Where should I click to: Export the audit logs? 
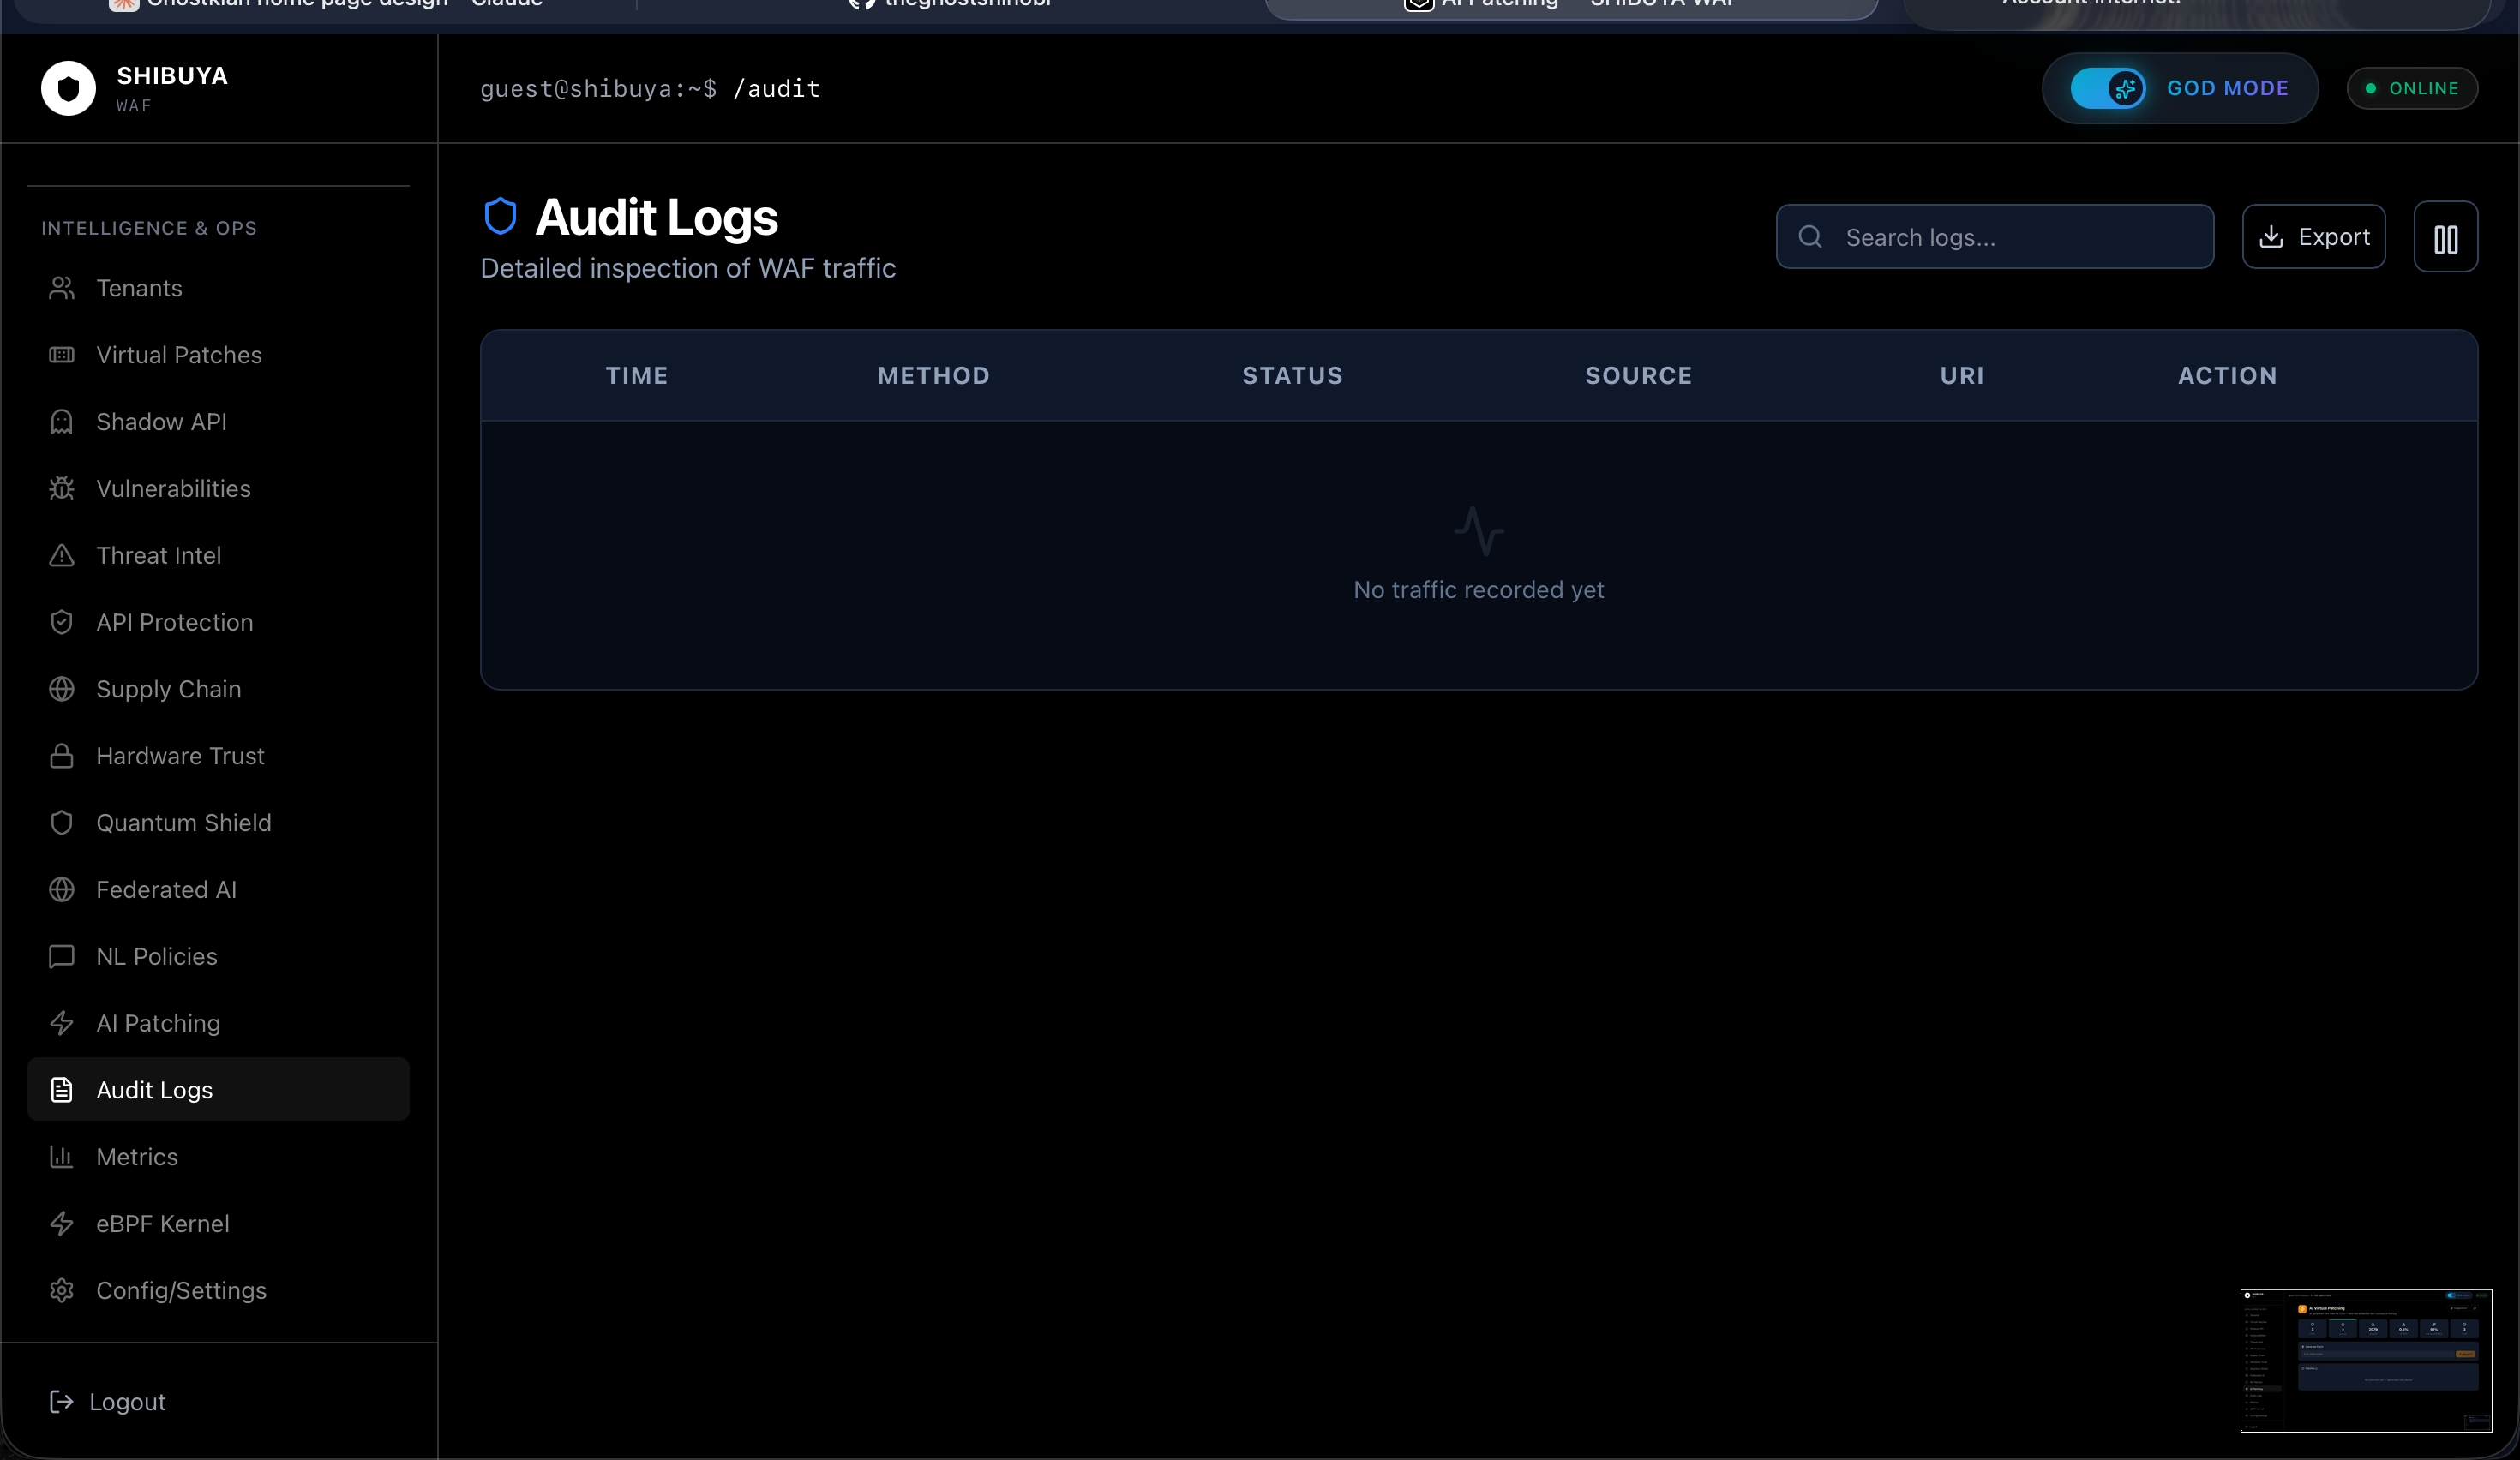[2313, 238]
